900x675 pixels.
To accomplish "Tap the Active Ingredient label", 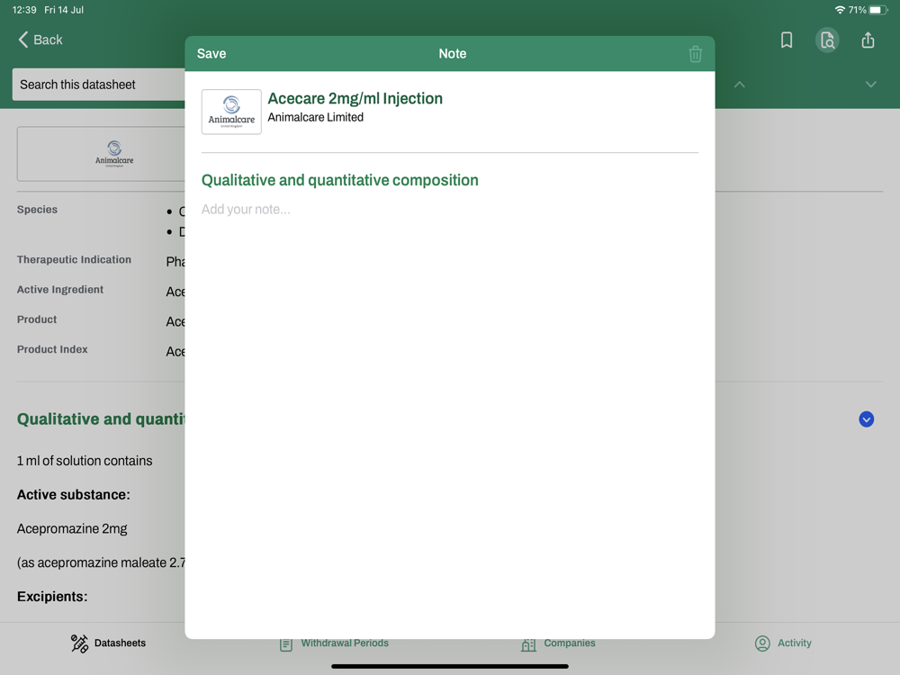I will (x=60, y=289).
